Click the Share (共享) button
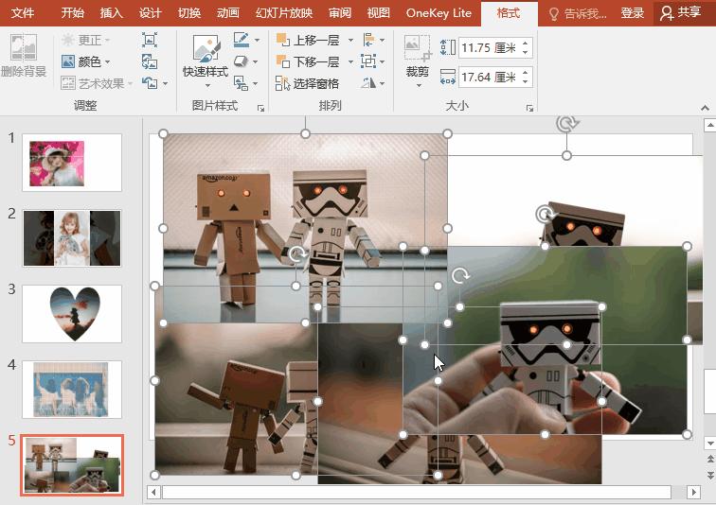Image resolution: width=716 pixels, height=505 pixels. [681, 13]
